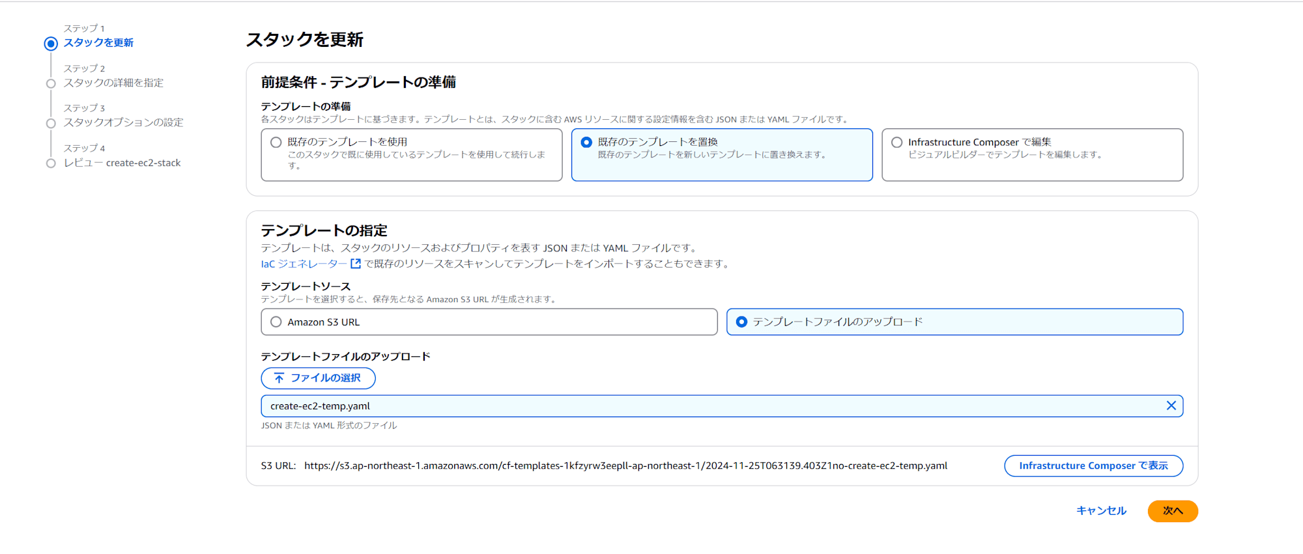1303x554 pixels.
Task: Click the orange 次へ button
Action: tap(1173, 511)
